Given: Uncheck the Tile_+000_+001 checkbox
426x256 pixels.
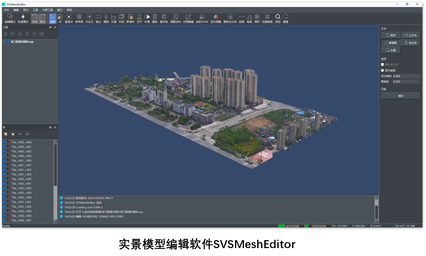Looking at the screenshot, I should pos(4,147).
